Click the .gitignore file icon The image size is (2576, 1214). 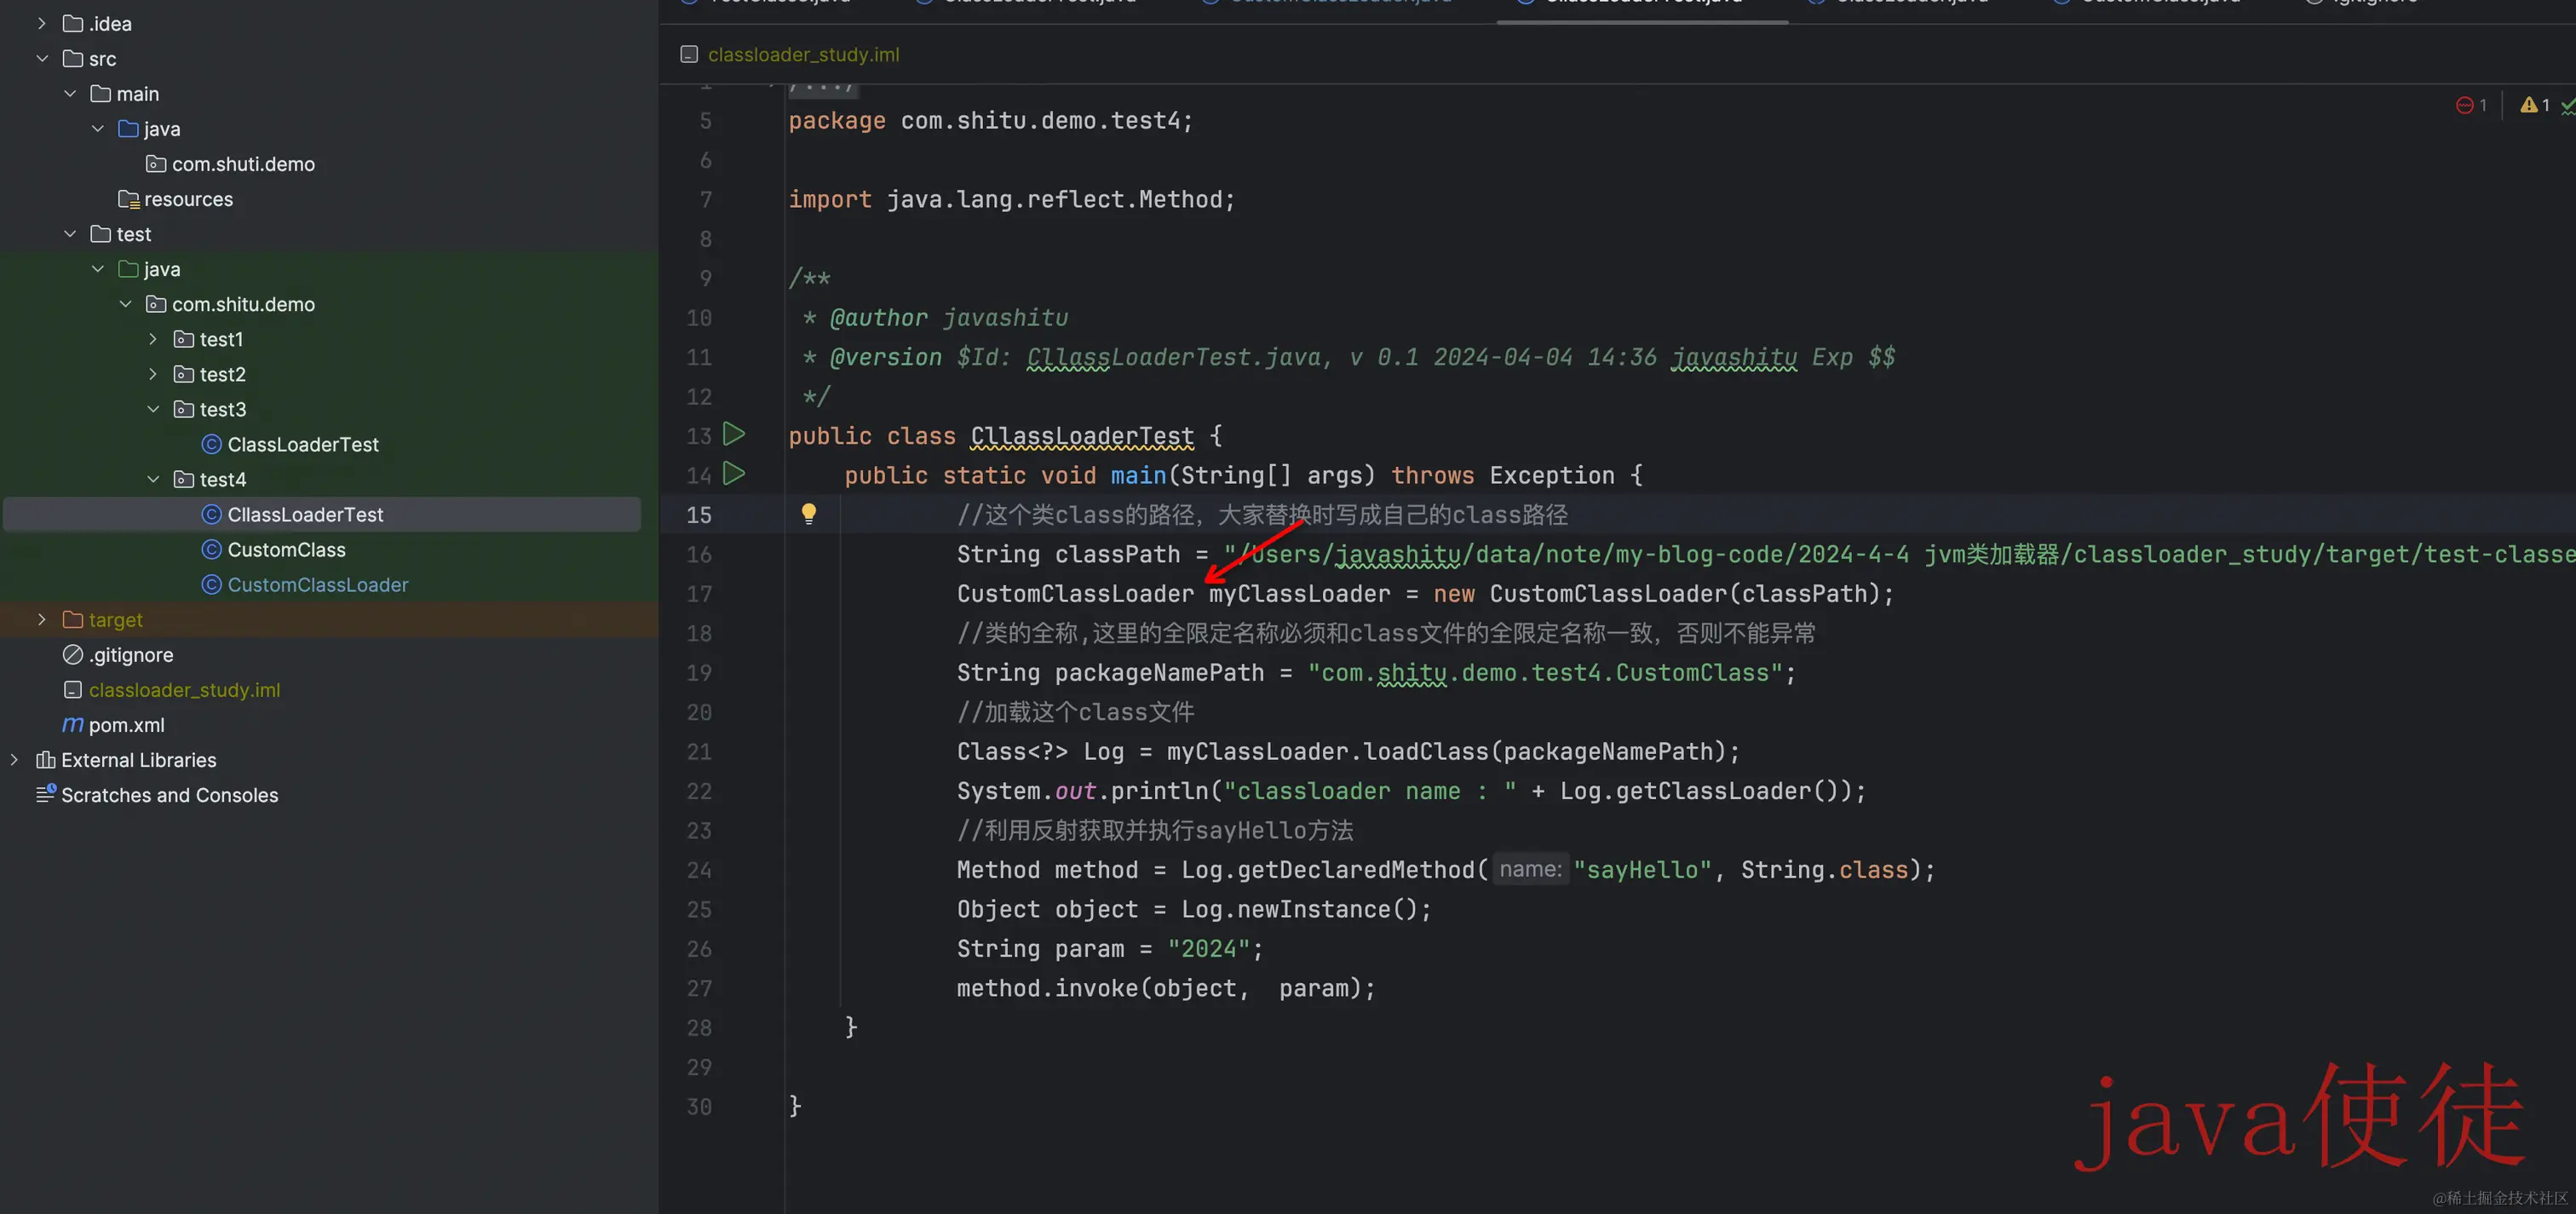click(73, 654)
